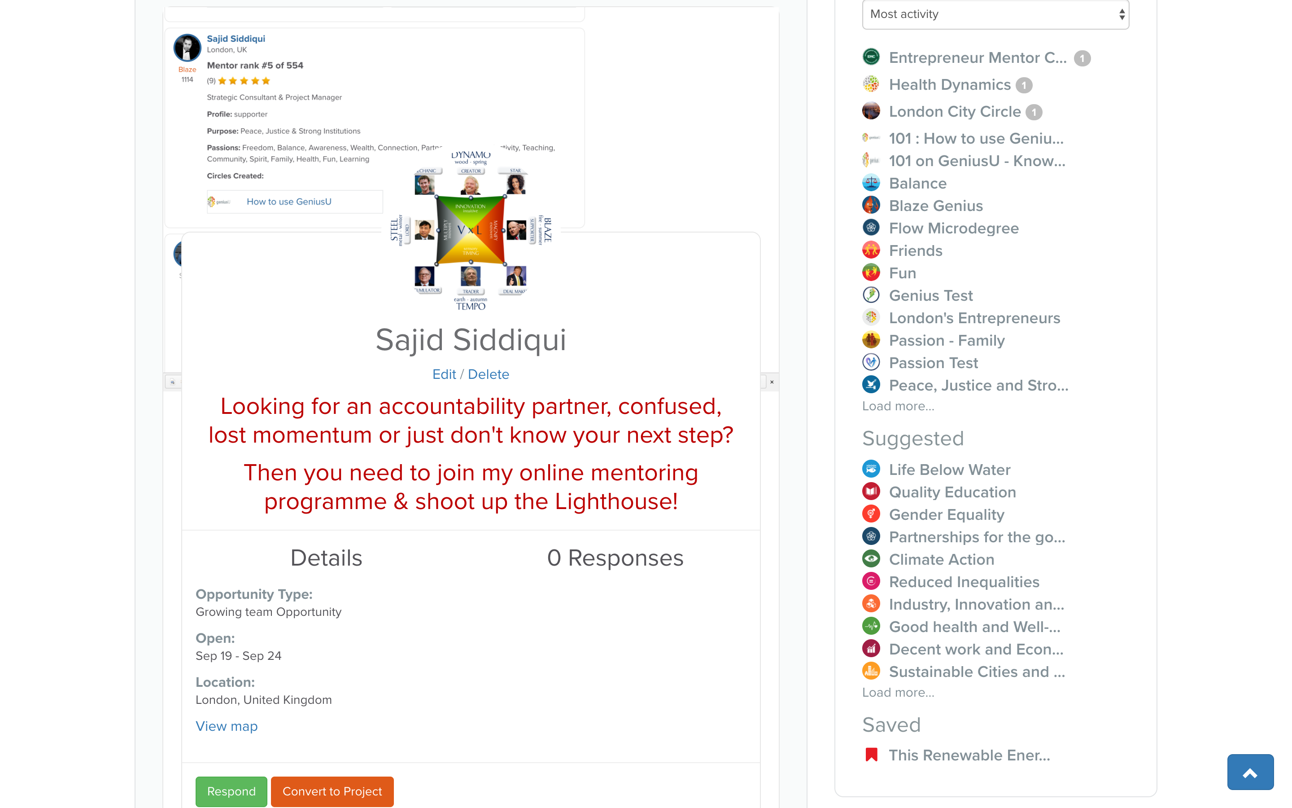Click the red bookmark saved icon
The height and width of the screenshot is (808, 1292).
coord(871,755)
